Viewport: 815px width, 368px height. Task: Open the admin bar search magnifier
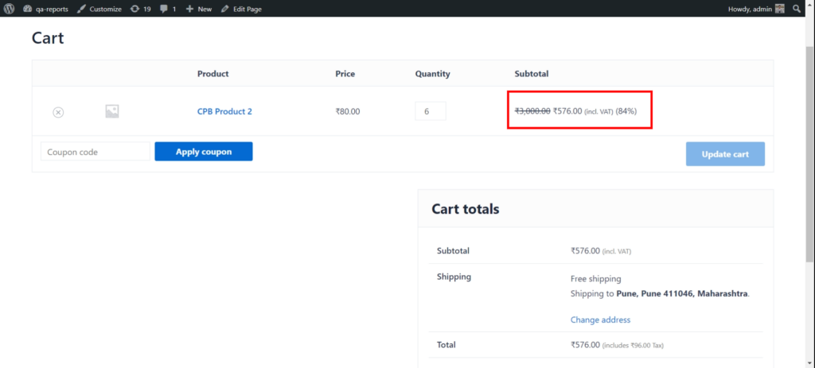click(x=796, y=9)
